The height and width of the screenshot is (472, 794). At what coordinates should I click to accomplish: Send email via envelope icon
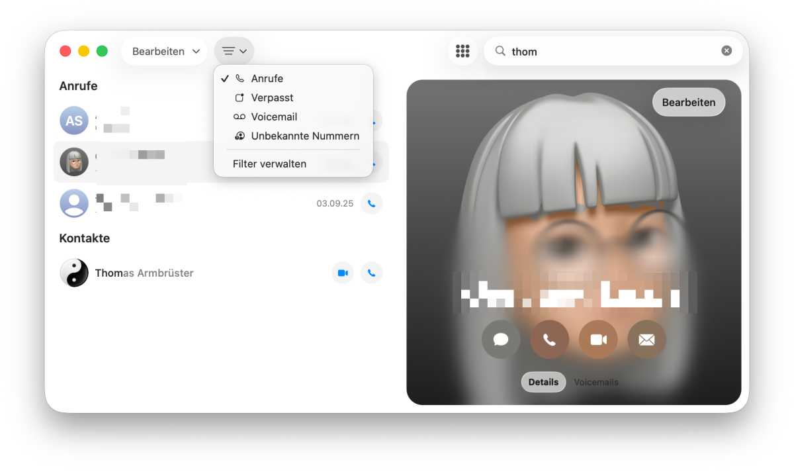click(x=646, y=340)
